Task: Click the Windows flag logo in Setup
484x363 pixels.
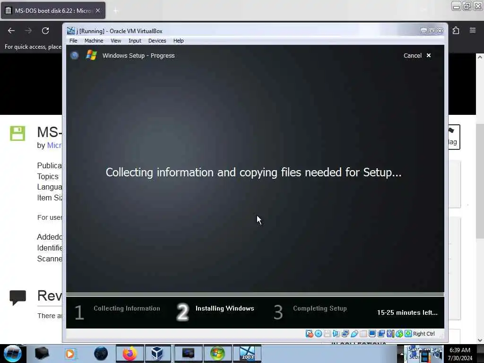Action: point(91,55)
